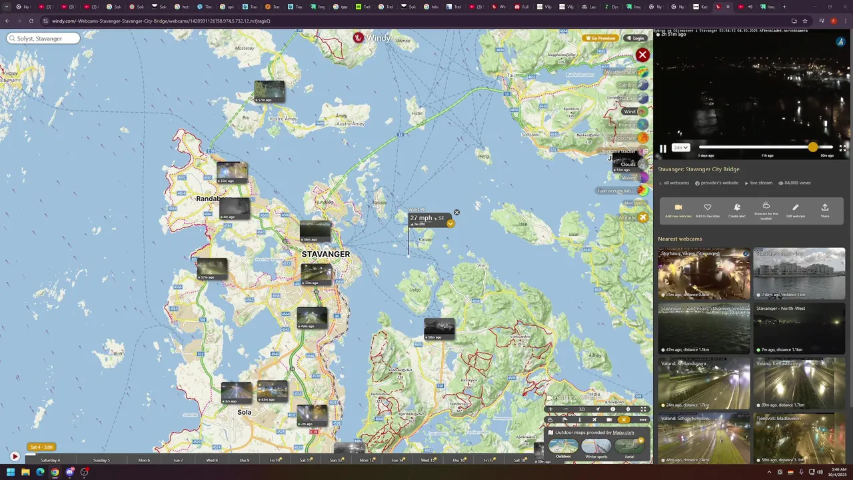The width and height of the screenshot is (853, 480).
Task: Click the Login button
Action: [x=635, y=38]
